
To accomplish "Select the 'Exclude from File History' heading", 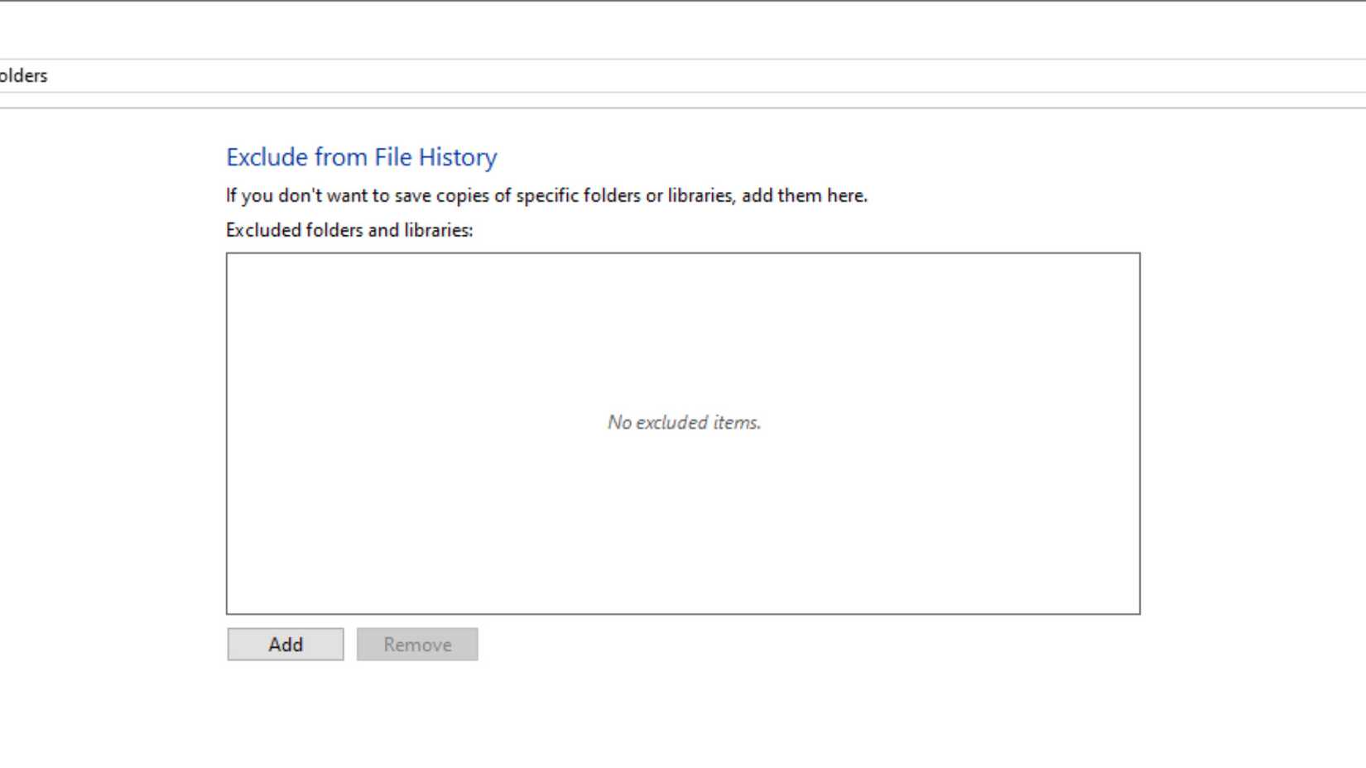I will click(x=362, y=156).
